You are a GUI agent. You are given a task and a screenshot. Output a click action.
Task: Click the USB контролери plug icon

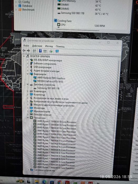pos(31,67)
